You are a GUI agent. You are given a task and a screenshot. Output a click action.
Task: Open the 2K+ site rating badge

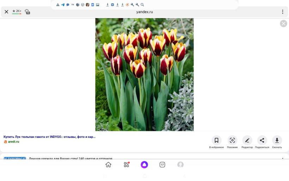pyautogui.click(x=17, y=12)
